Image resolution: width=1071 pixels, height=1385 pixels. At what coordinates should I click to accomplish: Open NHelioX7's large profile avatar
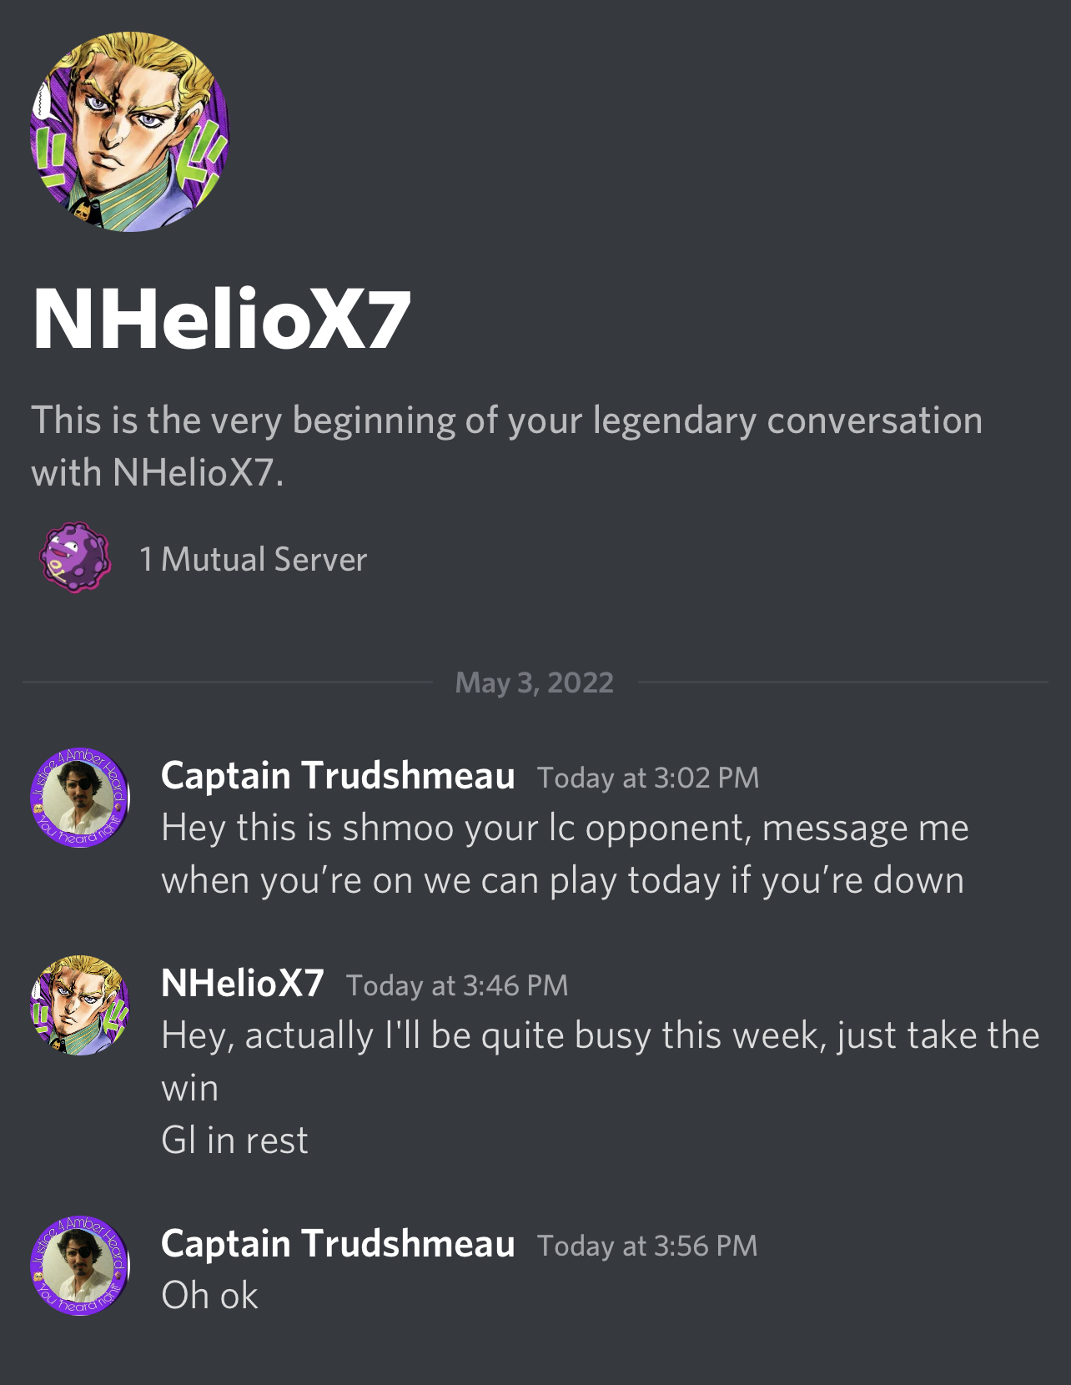129,132
